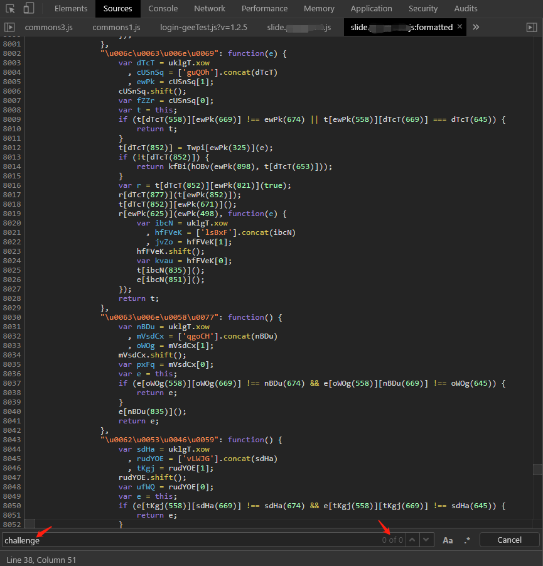Set breakpoint on line number 8050
The image size is (543, 566).
(x=12, y=506)
